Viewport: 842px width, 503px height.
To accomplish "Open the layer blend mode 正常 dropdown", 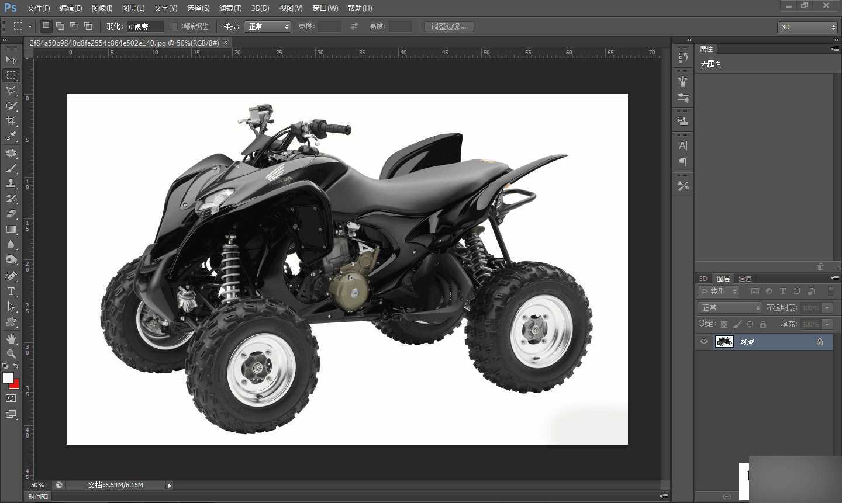I will tap(730, 308).
